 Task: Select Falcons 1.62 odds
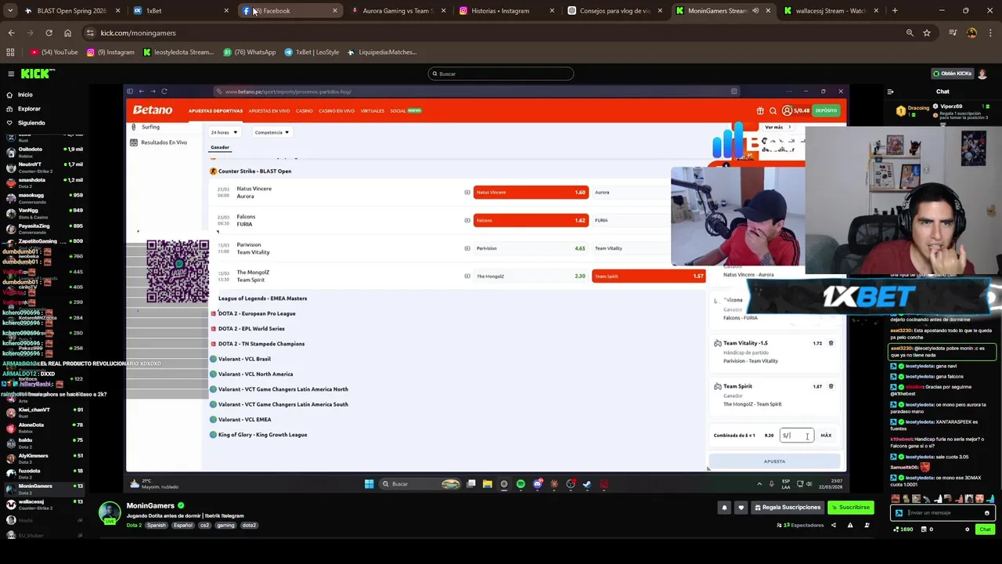pos(531,221)
